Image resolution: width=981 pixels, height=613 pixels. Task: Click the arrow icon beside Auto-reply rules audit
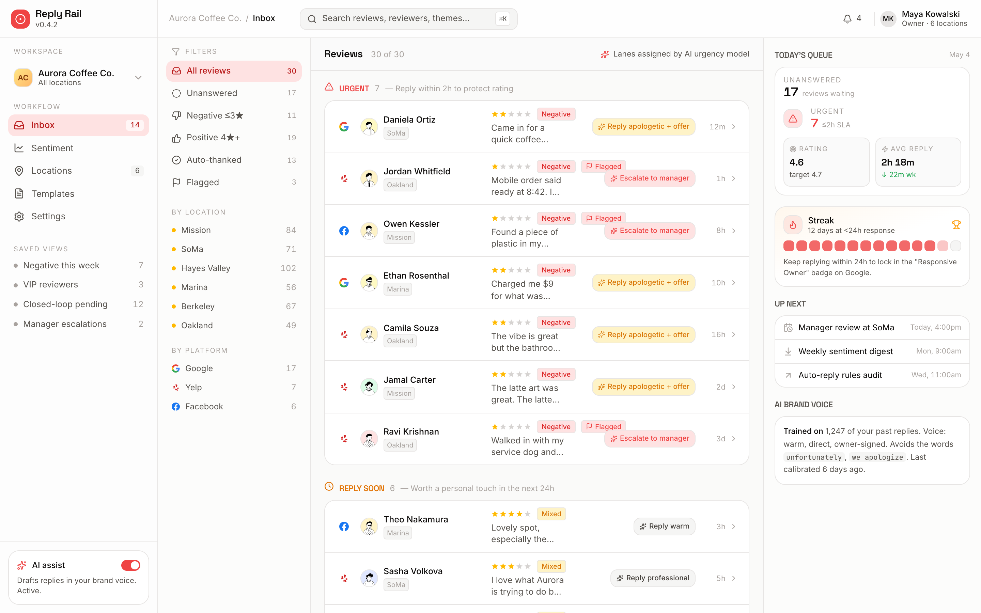(788, 375)
